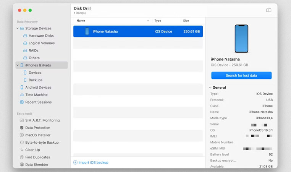Sort by Type column header
The height and width of the screenshot is (172, 291).
(158, 21)
